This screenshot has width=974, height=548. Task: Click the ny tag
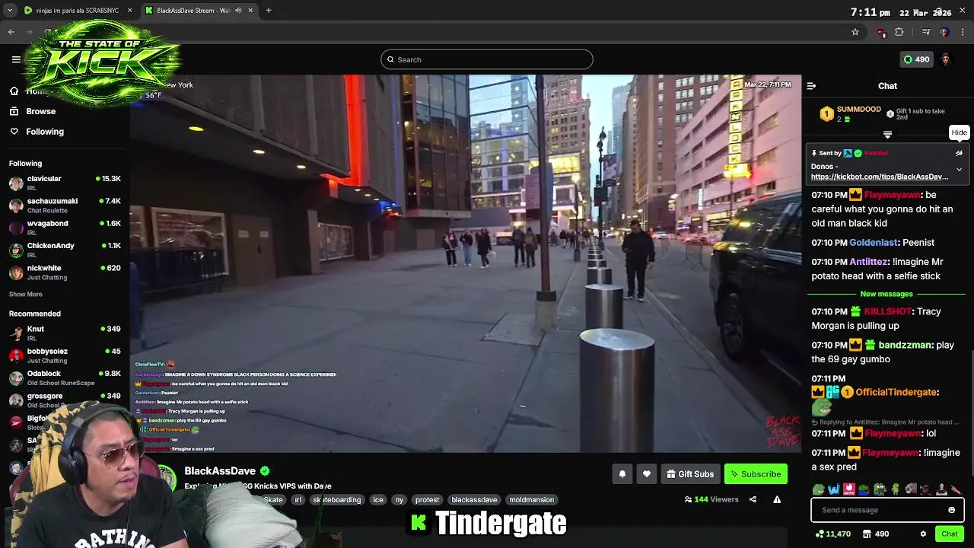[399, 500]
